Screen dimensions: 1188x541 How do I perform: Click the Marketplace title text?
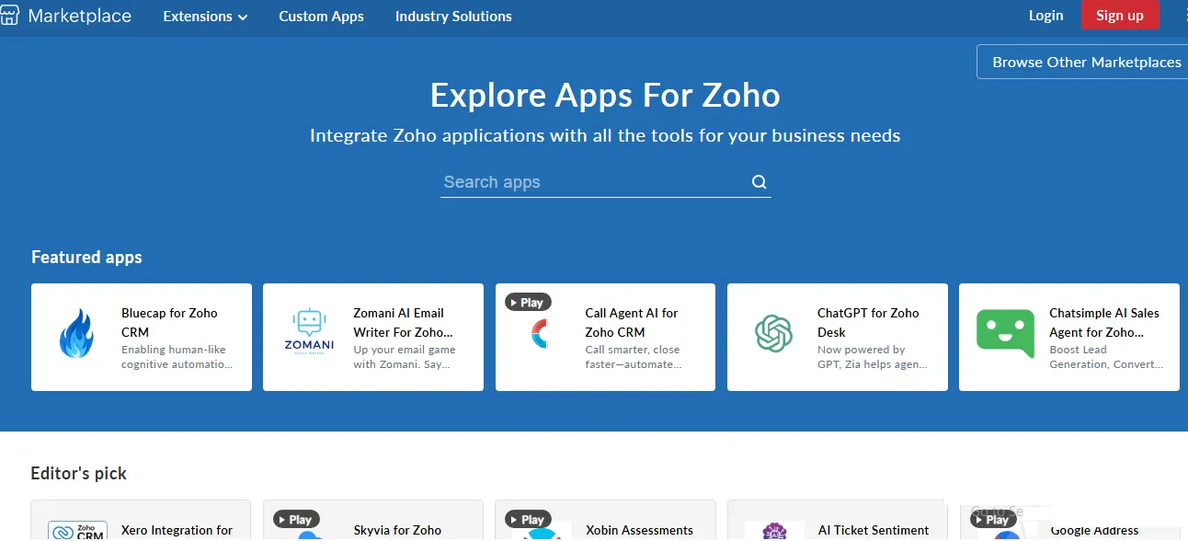[x=80, y=16]
